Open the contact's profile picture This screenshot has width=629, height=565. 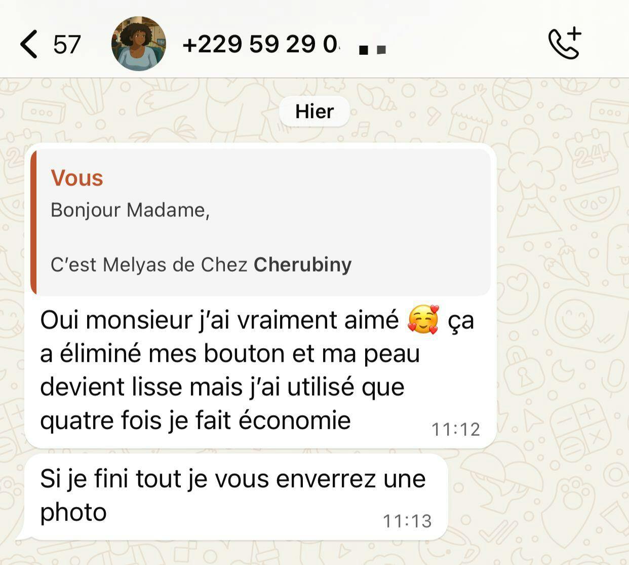click(139, 44)
